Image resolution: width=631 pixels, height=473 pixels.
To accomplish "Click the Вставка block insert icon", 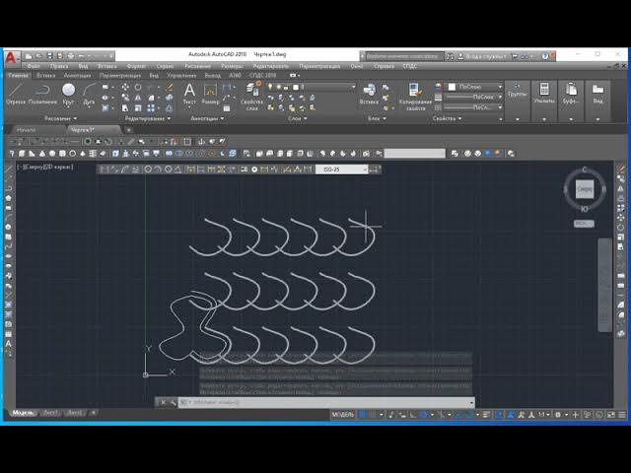I will (x=369, y=94).
